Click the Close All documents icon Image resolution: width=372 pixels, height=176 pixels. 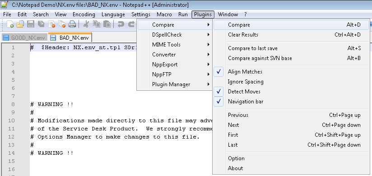tap(62, 24)
